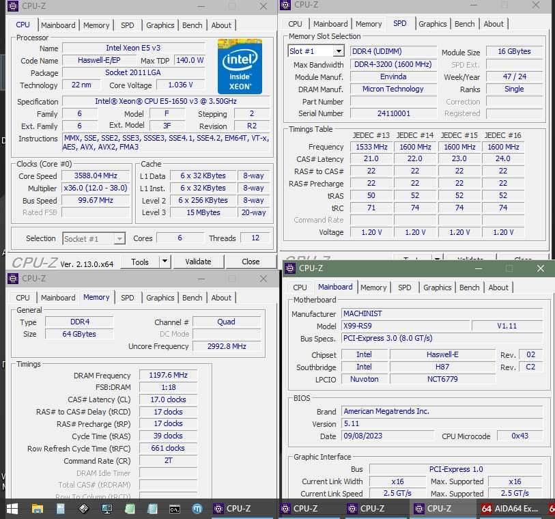Image resolution: width=555 pixels, height=519 pixels.
Task: Click the Row Refresh Cycle Time 661 clocks
Action: pyautogui.click(x=168, y=448)
